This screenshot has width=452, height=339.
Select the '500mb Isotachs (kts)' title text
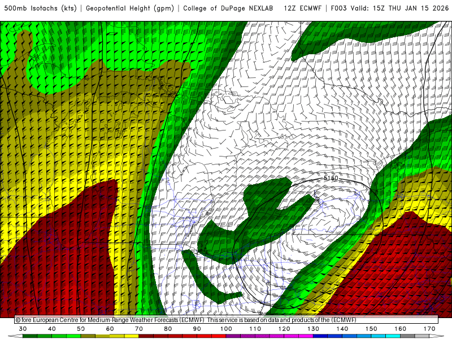[x=40, y=8]
